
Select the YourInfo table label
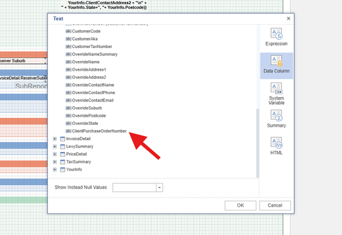pyautogui.click(x=74, y=169)
